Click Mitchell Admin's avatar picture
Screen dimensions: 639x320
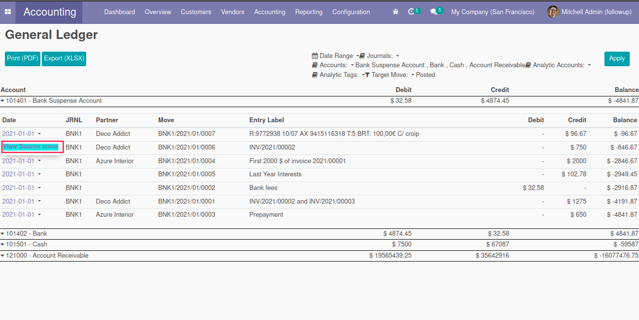coord(553,12)
